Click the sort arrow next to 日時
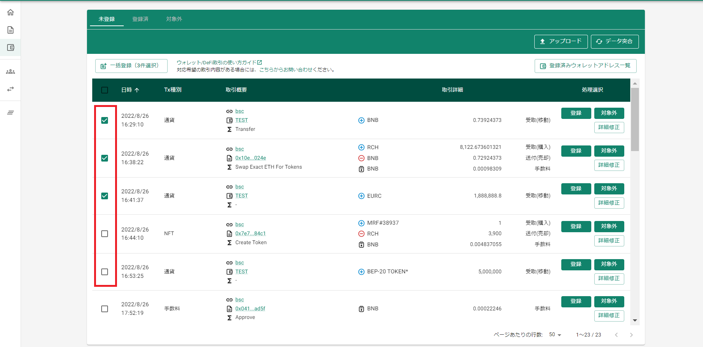Viewport: 703px width, 347px height. (137, 90)
